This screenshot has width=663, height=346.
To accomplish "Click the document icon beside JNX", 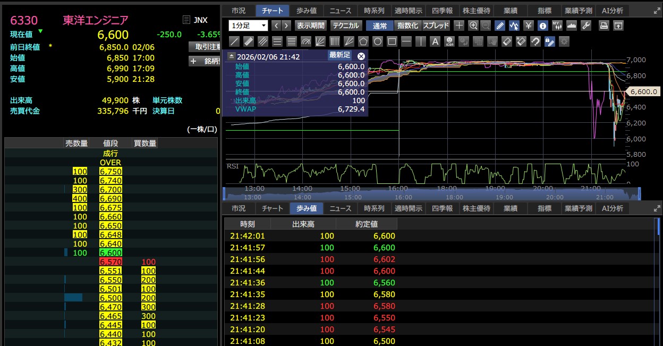I will point(186,20).
